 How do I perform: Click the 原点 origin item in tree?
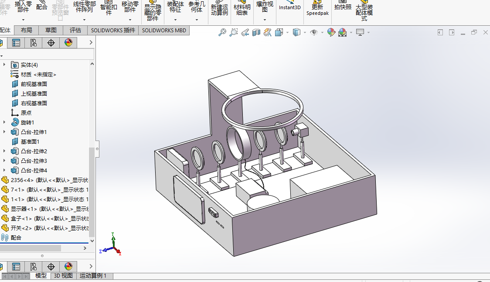coord(26,113)
